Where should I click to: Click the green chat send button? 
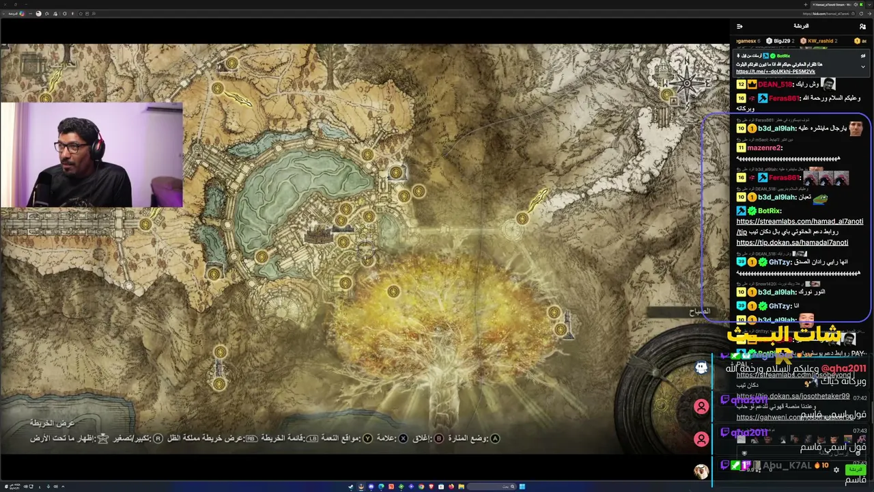(856, 470)
